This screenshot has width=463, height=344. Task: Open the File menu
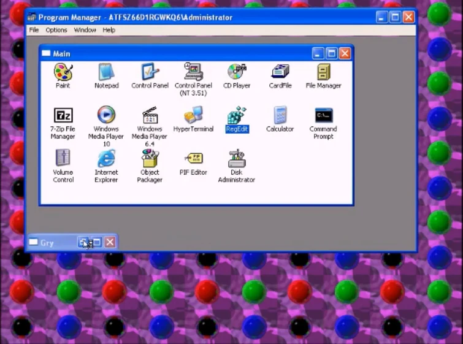tap(34, 30)
